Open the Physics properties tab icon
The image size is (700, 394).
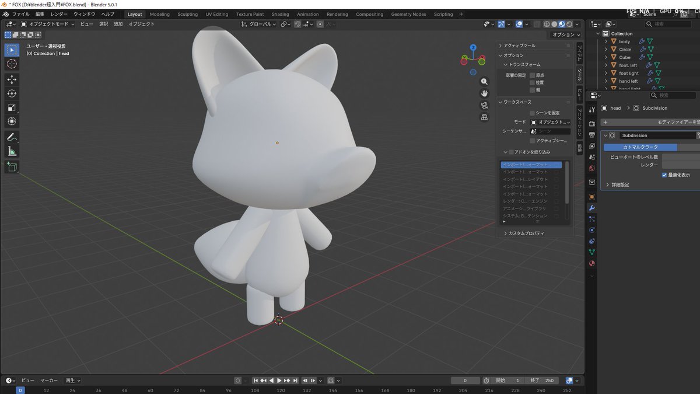coord(591,230)
